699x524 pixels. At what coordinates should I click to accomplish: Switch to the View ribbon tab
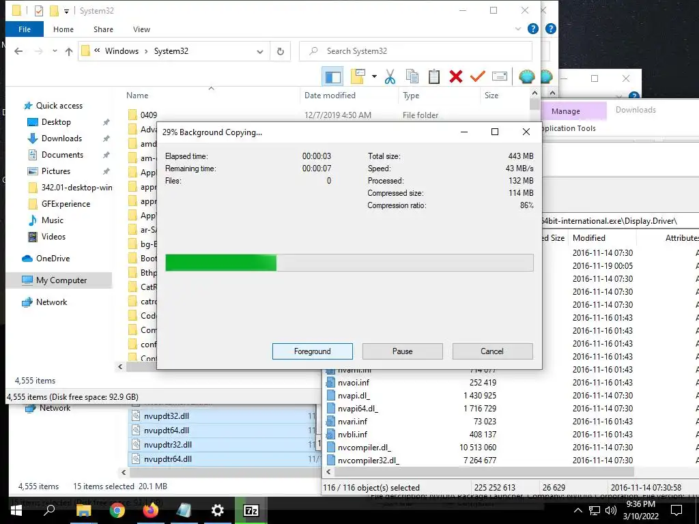[141, 29]
